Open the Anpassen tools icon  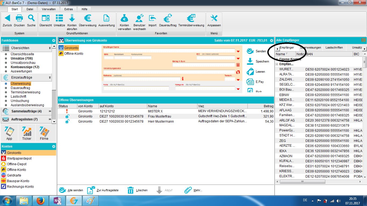click(214, 18)
